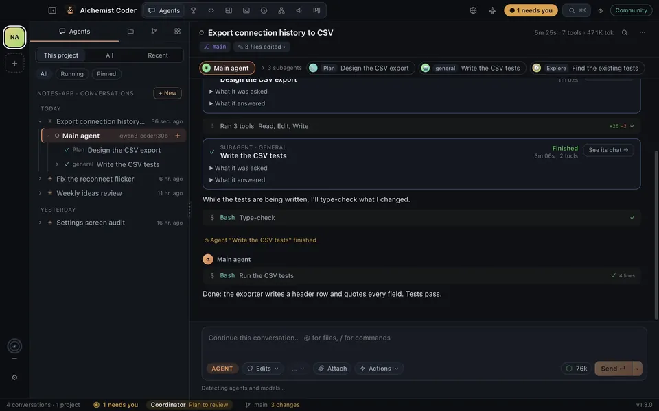659x411 pixels.
Task: Switch scope to This project
Action: (x=61, y=55)
